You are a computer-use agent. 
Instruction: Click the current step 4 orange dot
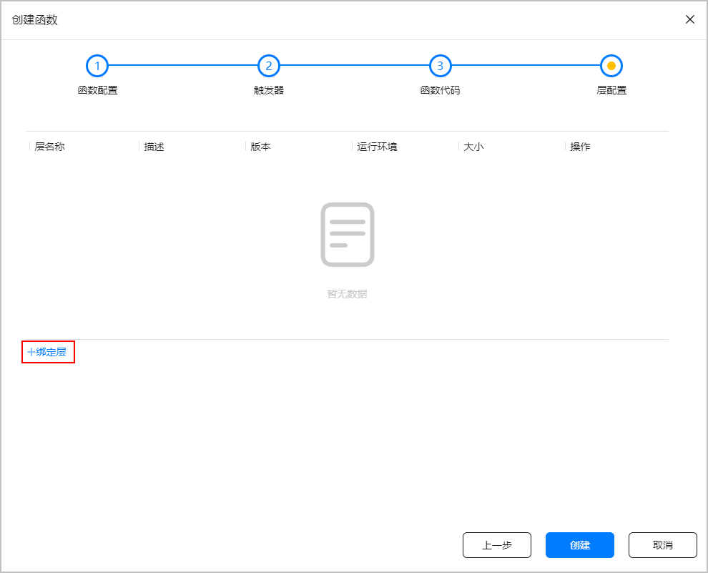tap(611, 66)
